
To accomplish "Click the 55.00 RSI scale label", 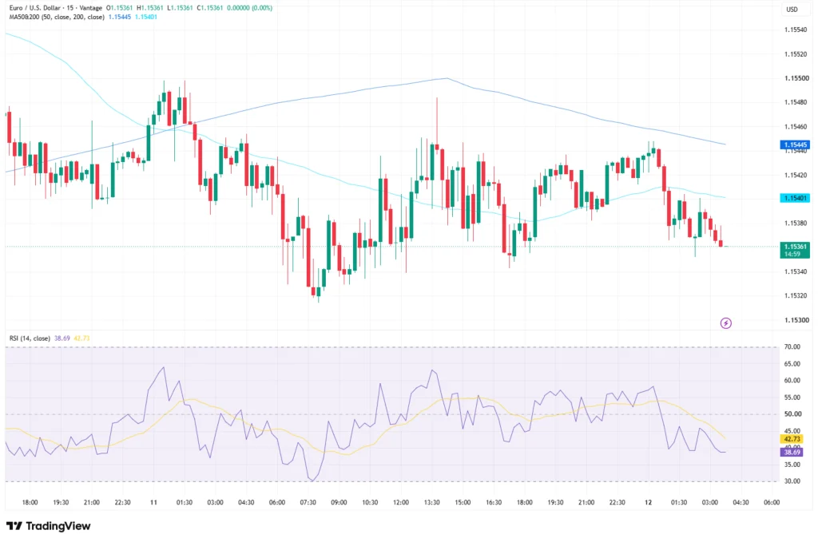I will click(792, 398).
